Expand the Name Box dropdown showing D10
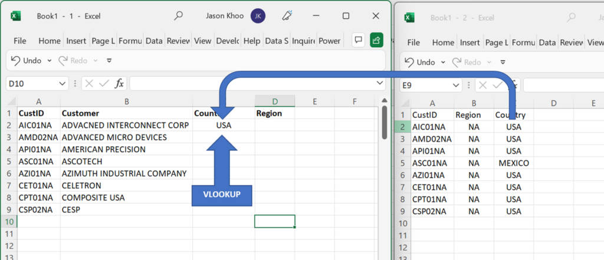This screenshot has height=260, width=604. coord(63,84)
